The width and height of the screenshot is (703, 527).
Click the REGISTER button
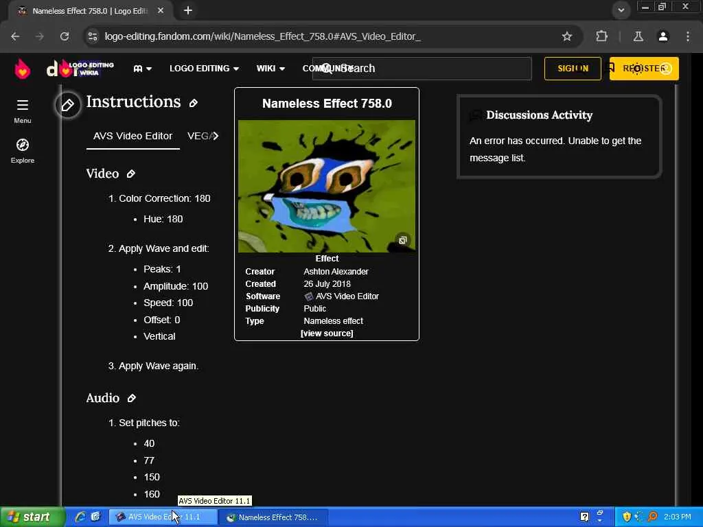pyautogui.click(x=644, y=69)
